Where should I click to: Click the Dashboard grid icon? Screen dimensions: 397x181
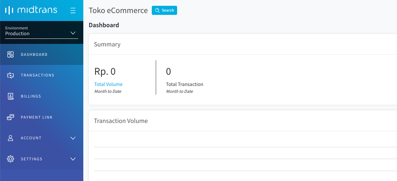coord(11,54)
